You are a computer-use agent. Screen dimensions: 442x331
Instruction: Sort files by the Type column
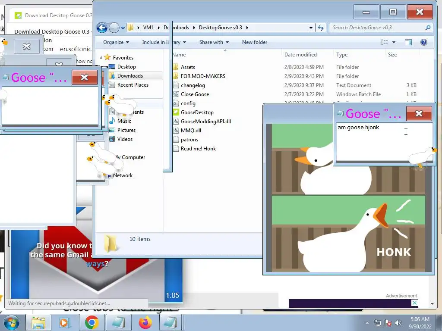[x=342, y=55]
